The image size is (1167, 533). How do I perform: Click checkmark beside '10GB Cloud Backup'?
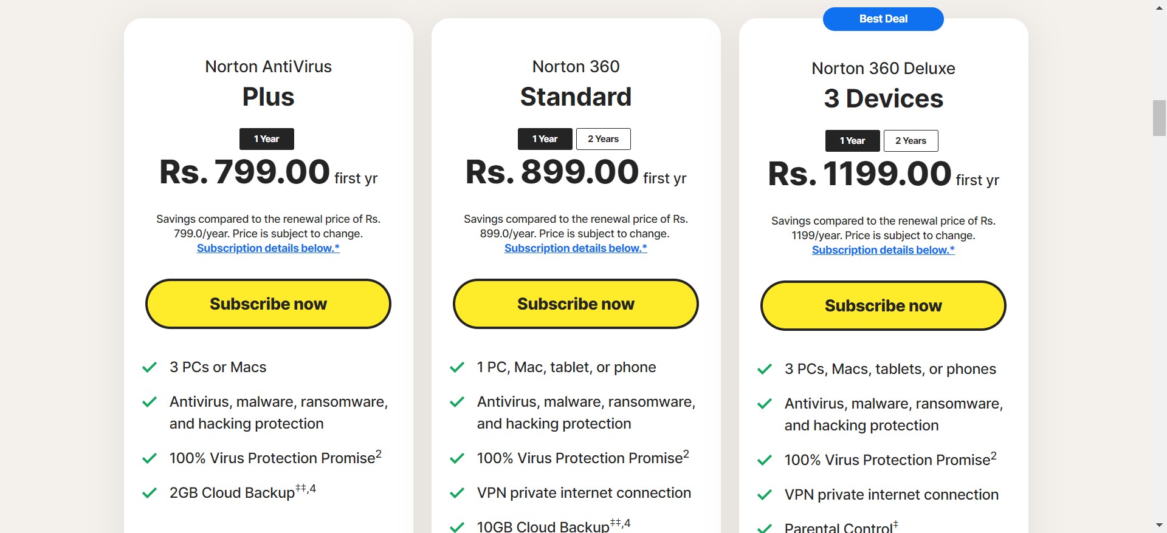click(x=457, y=526)
